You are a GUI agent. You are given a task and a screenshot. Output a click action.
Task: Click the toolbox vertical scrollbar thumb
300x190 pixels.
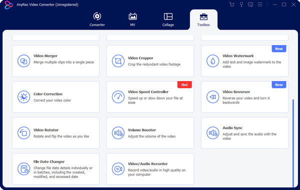(293, 143)
